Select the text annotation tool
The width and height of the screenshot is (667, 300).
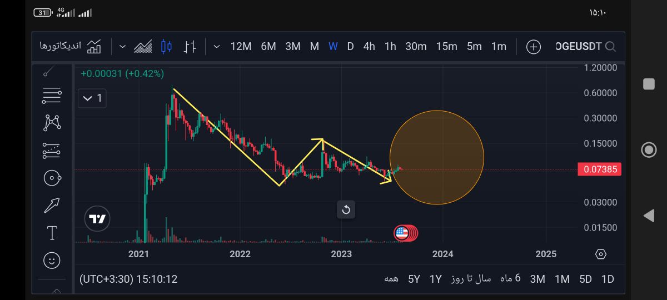[52, 233]
